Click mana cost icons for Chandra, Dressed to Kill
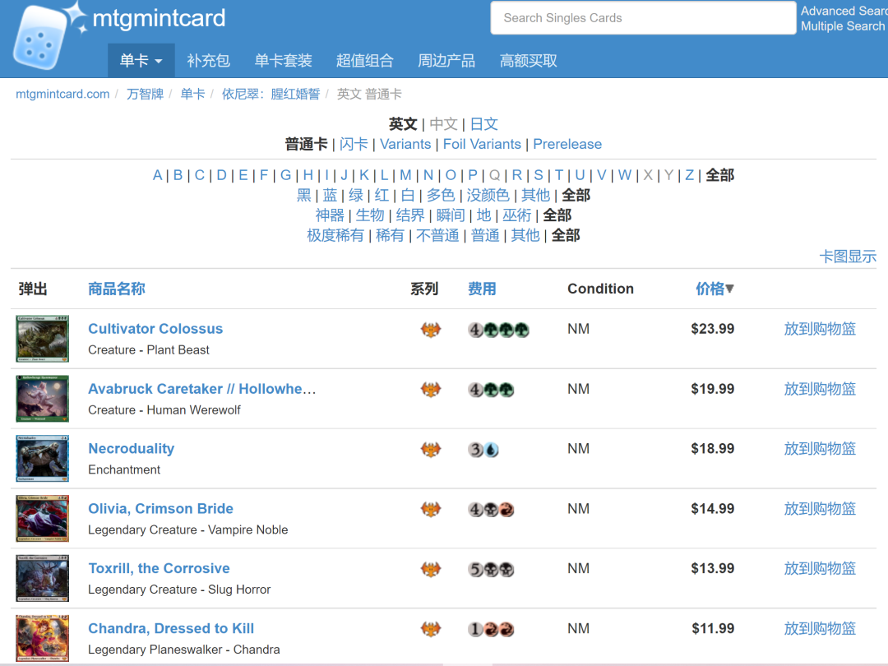 click(x=491, y=630)
